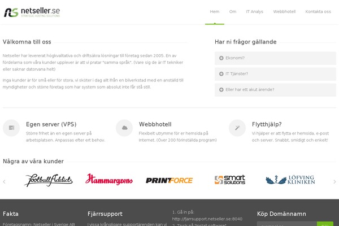Click the Löfving Kliniken logo
This screenshot has height=226, width=339.
[x=290, y=180]
